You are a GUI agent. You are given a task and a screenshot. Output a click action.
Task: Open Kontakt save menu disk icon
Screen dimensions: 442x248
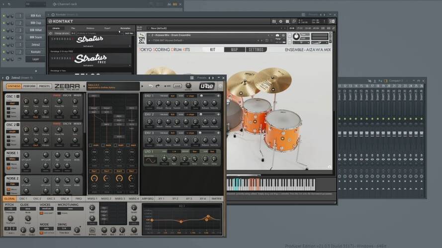point(274,21)
